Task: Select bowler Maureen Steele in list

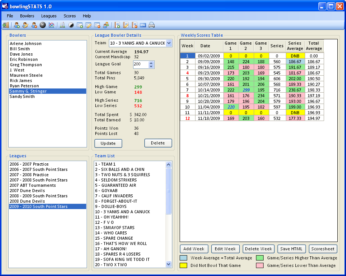Action: click(x=26, y=75)
